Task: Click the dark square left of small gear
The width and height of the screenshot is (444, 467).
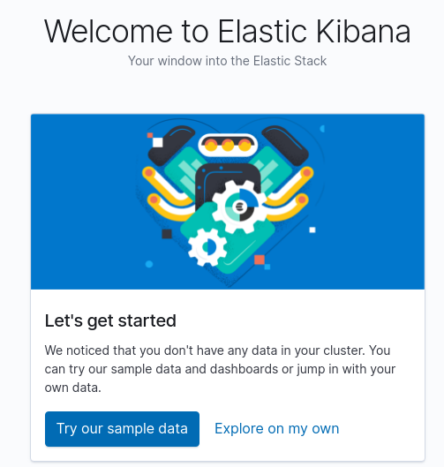Action: tap(167, 234)
